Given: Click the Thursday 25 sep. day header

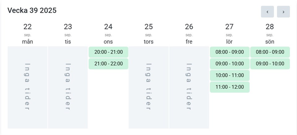Looking at the screenshot, I should click(x=148, y=34).
